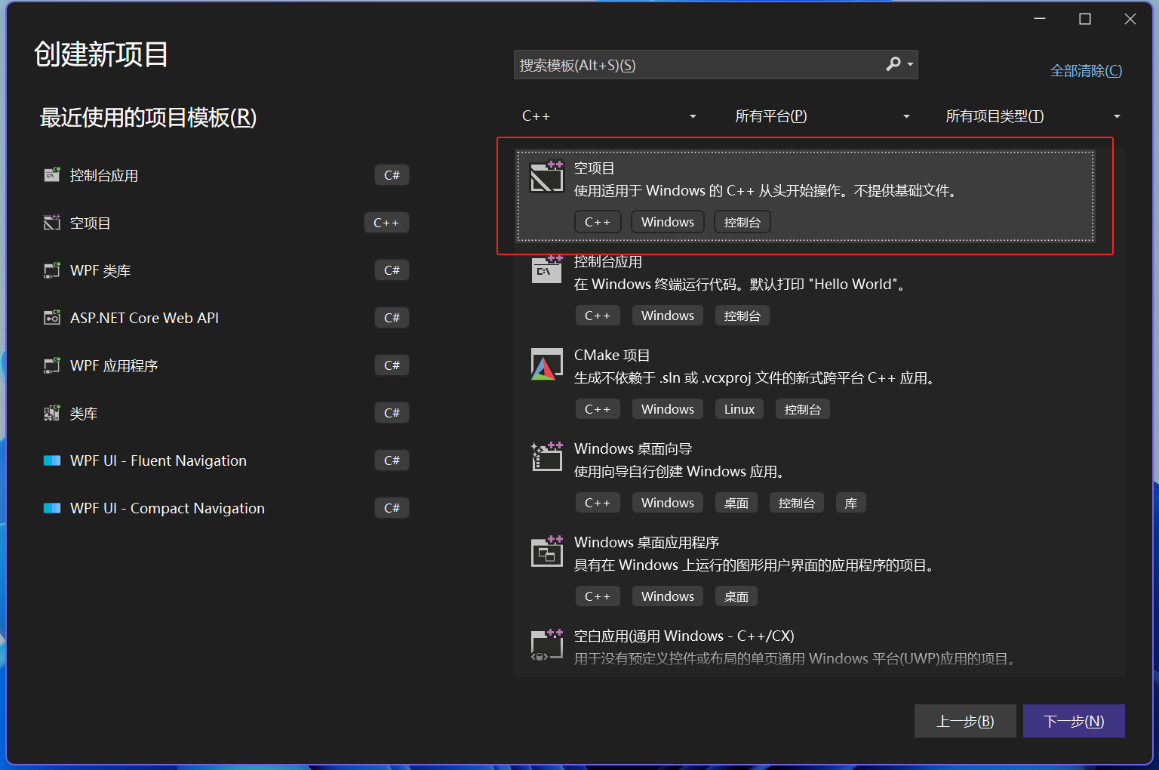Open the 所有平台(P) platform filter dropdown
This screenshot has height=770, width=1159.
pos(822,116)
